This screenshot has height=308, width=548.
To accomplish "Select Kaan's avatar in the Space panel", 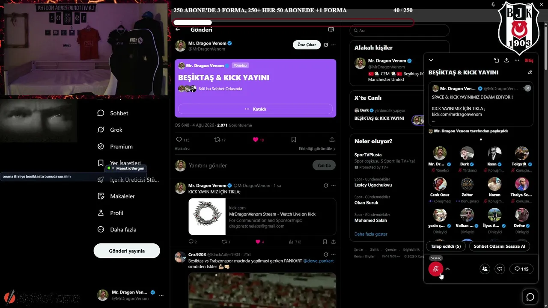I will click(494, 153).
